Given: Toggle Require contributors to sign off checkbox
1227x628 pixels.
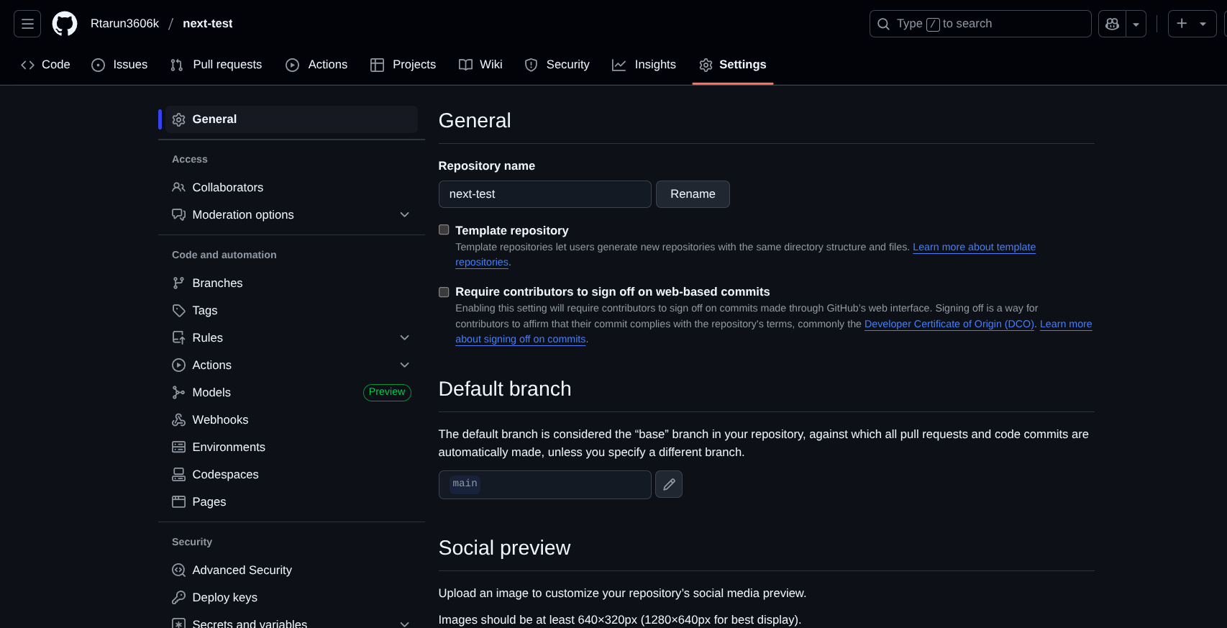Looking at the screenshot, I should pyautogui.click(x=444, y=291).
